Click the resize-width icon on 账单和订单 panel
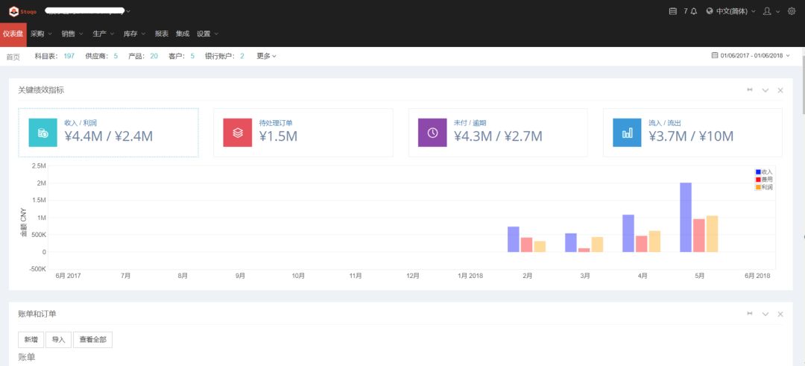 pyautogui.click(x=750, y=314)
